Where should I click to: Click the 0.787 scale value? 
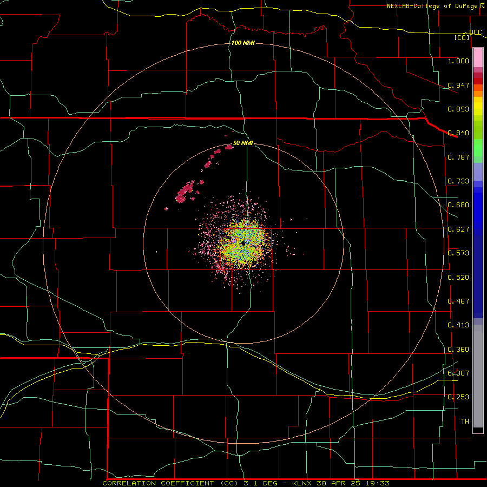click(x=458, y=157)
